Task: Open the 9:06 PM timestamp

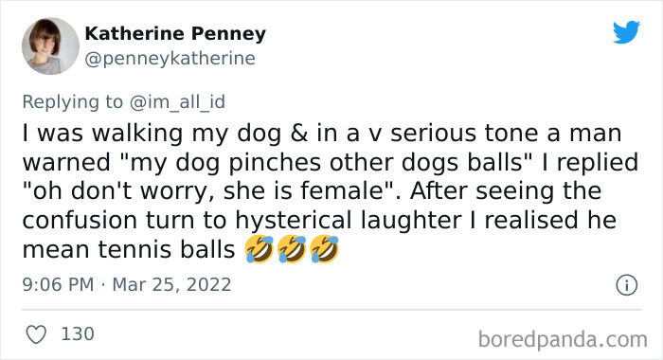Action: (58, 284)
